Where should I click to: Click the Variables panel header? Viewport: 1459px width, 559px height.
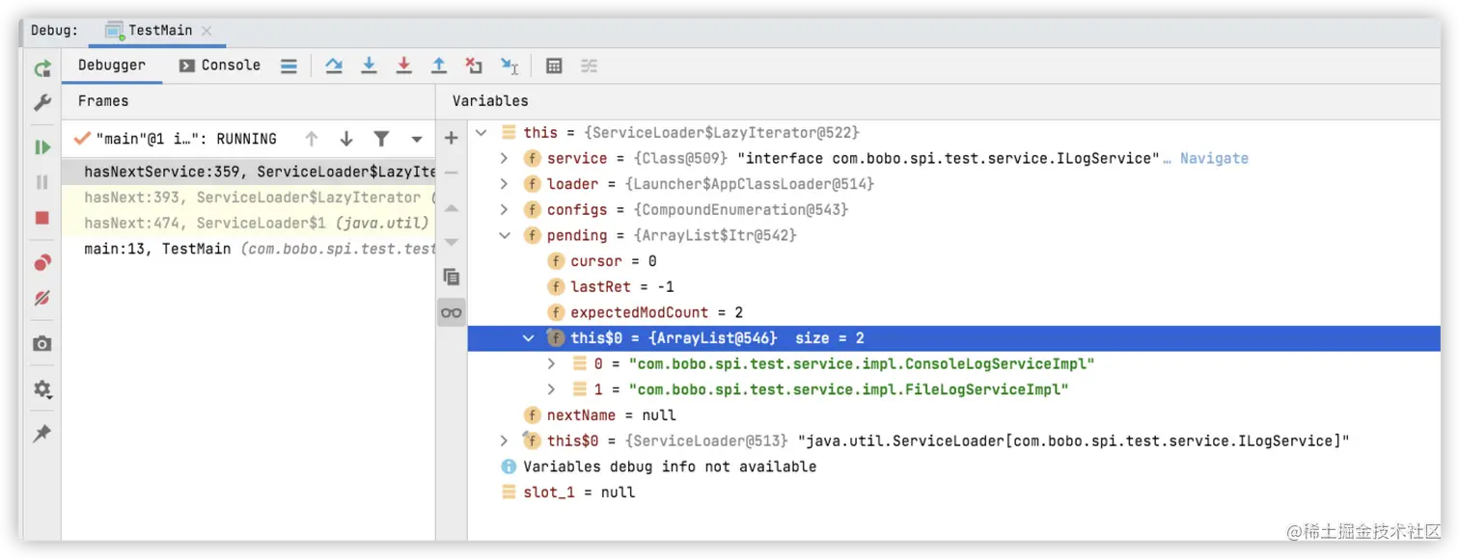(490, 101)
